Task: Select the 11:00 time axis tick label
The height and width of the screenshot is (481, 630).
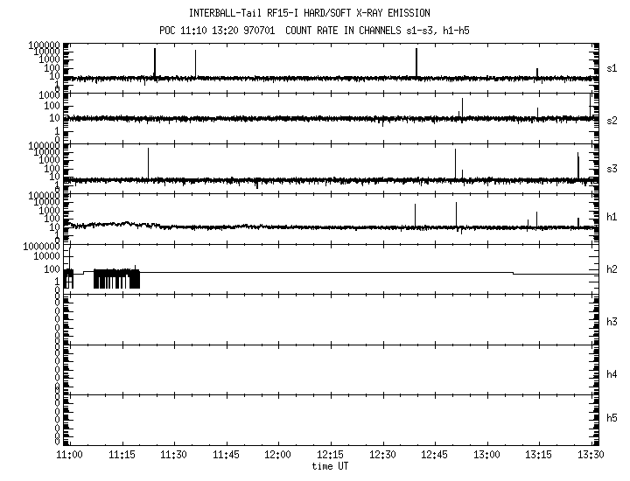Action: point(68,456)
